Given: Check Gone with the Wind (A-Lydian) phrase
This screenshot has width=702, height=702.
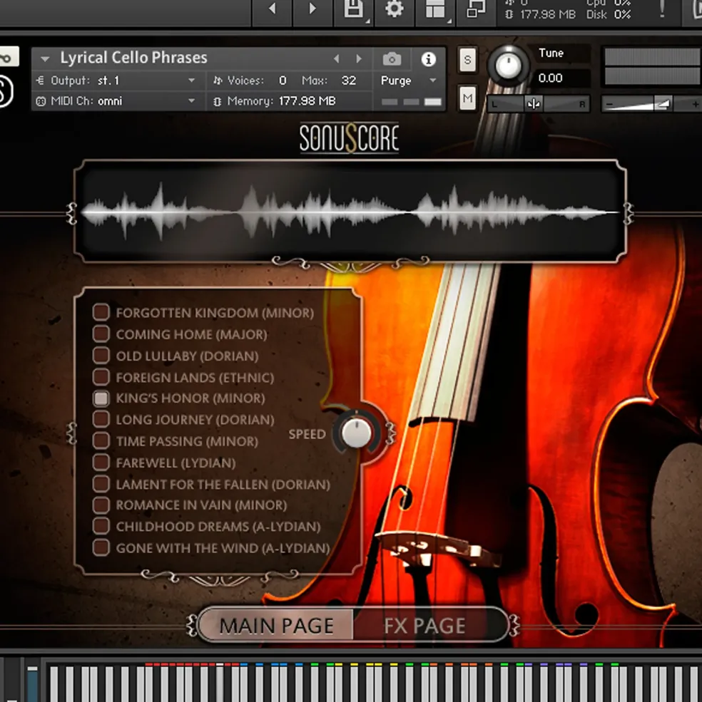Looking at the screenshot, I should [x=101, y=547].
